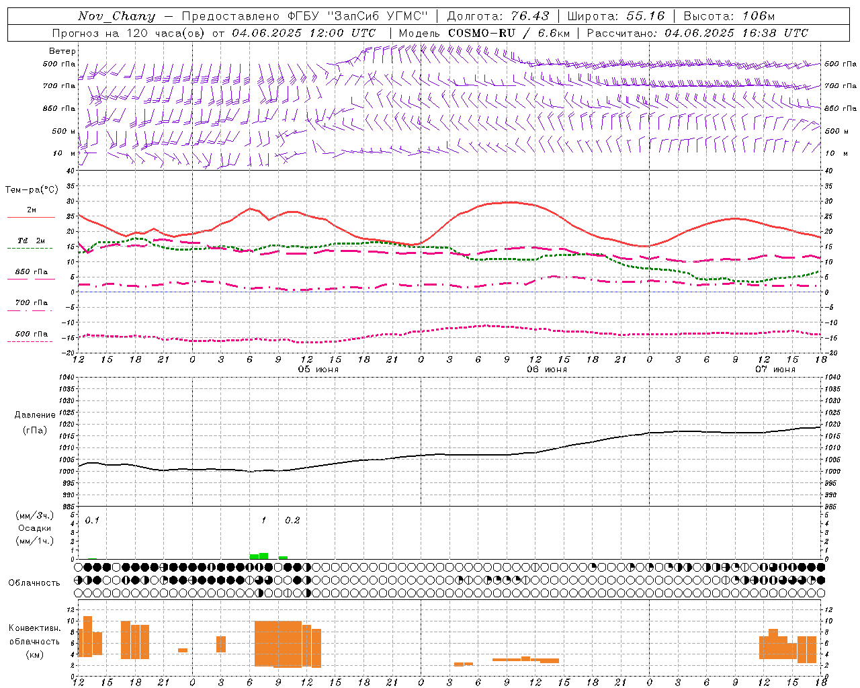Click the '06 июня' date label

pyautogui.click(x=547, y=370)
